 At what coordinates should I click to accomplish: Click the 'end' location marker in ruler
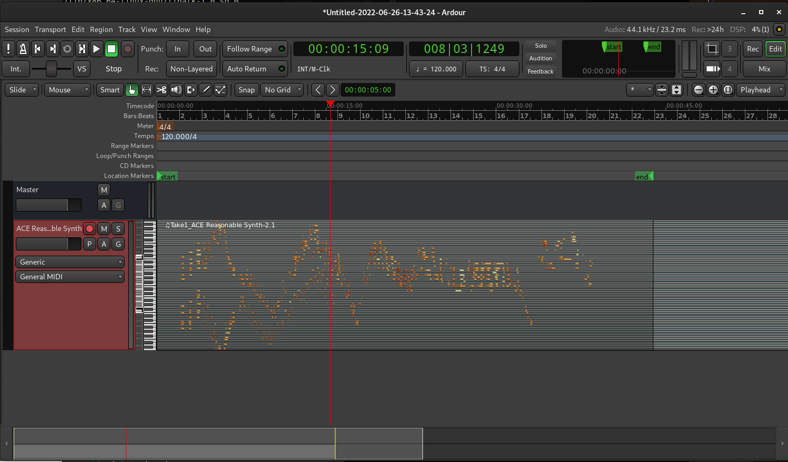[x=644, y=176]
